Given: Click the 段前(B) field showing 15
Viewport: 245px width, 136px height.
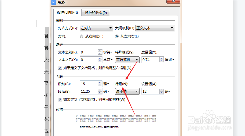Looking at the screenshot, I should pos(89,84).
